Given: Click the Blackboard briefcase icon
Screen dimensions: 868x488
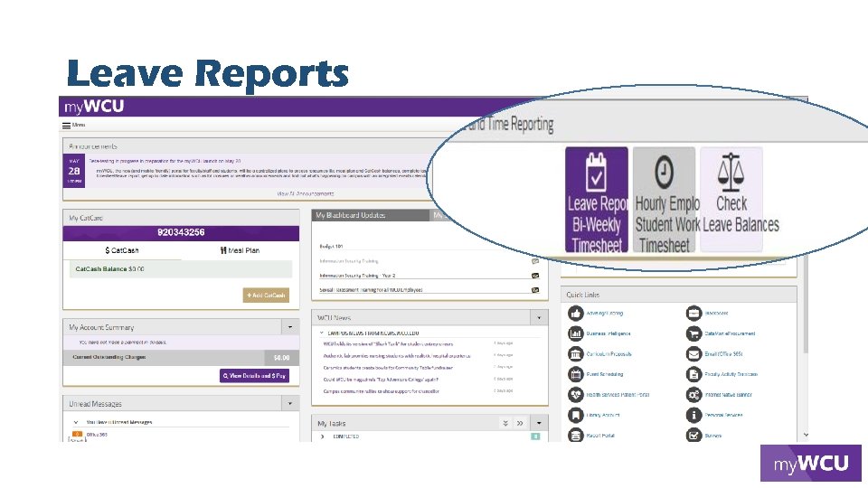Looking at the screenshot, I should click(693, 314).
